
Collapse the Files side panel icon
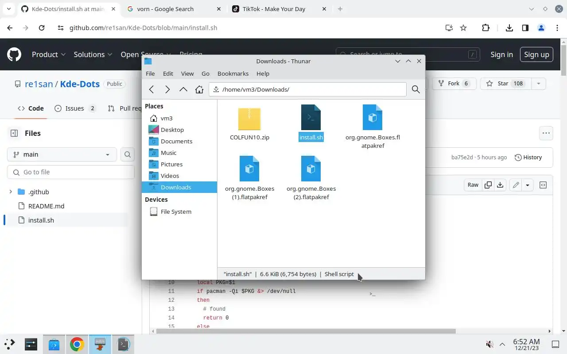pos(14,133)
